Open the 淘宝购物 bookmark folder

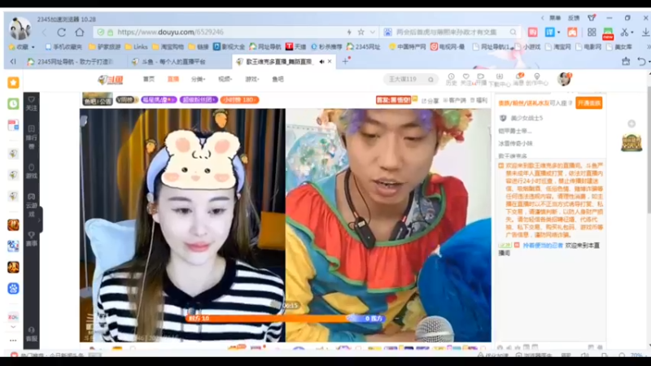coord(168,47)
